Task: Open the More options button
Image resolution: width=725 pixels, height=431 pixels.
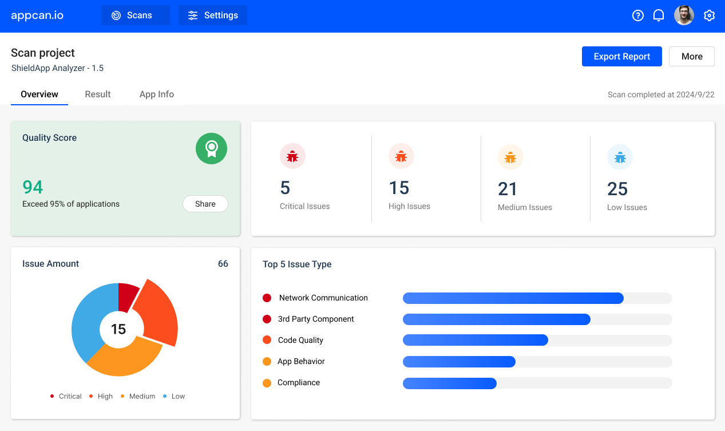Action: (x=691, y=56)
